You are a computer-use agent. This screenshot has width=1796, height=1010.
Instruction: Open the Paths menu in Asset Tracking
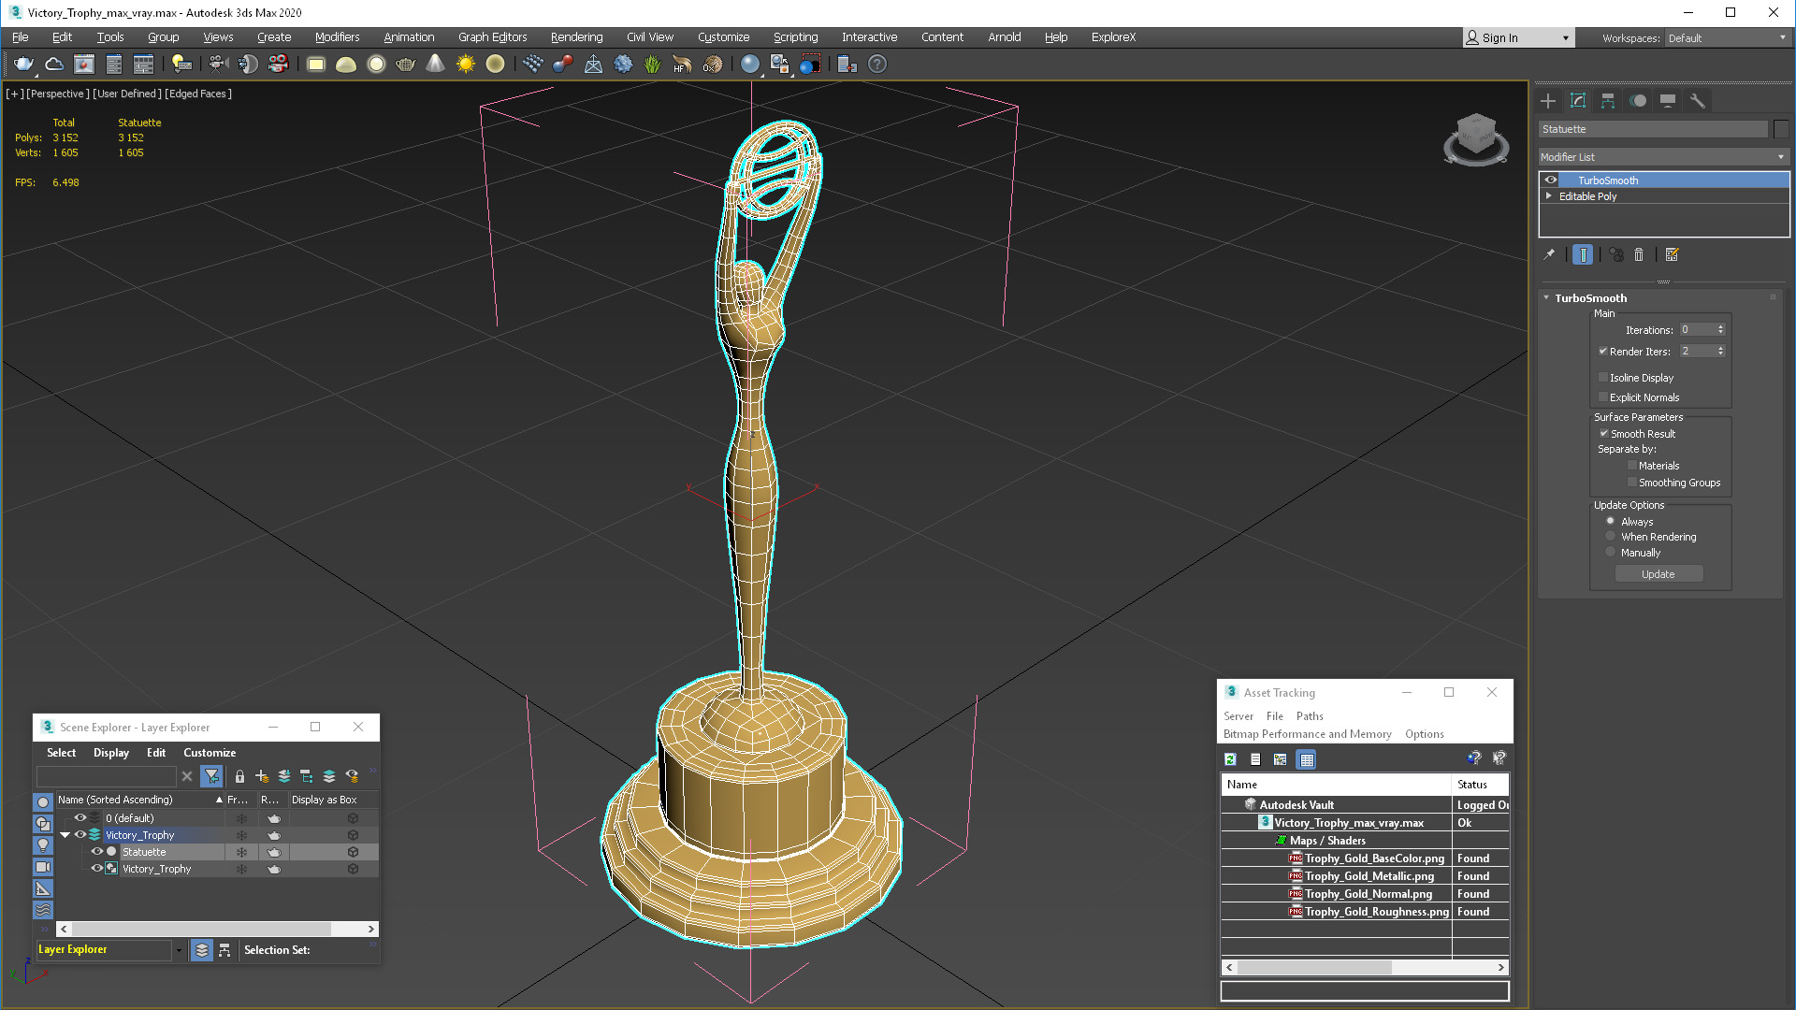1310,716
